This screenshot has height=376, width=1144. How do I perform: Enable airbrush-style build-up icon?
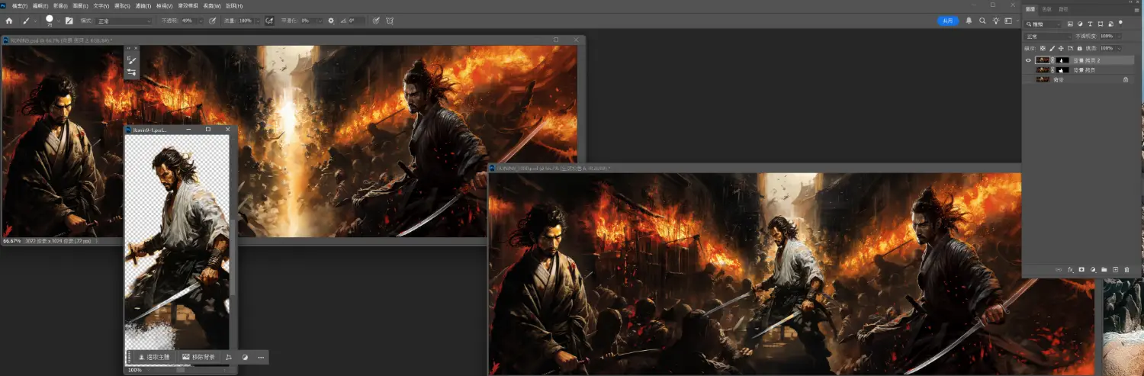coord(269,21)
